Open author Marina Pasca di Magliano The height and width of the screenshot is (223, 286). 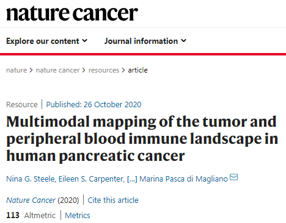(183, 179)
